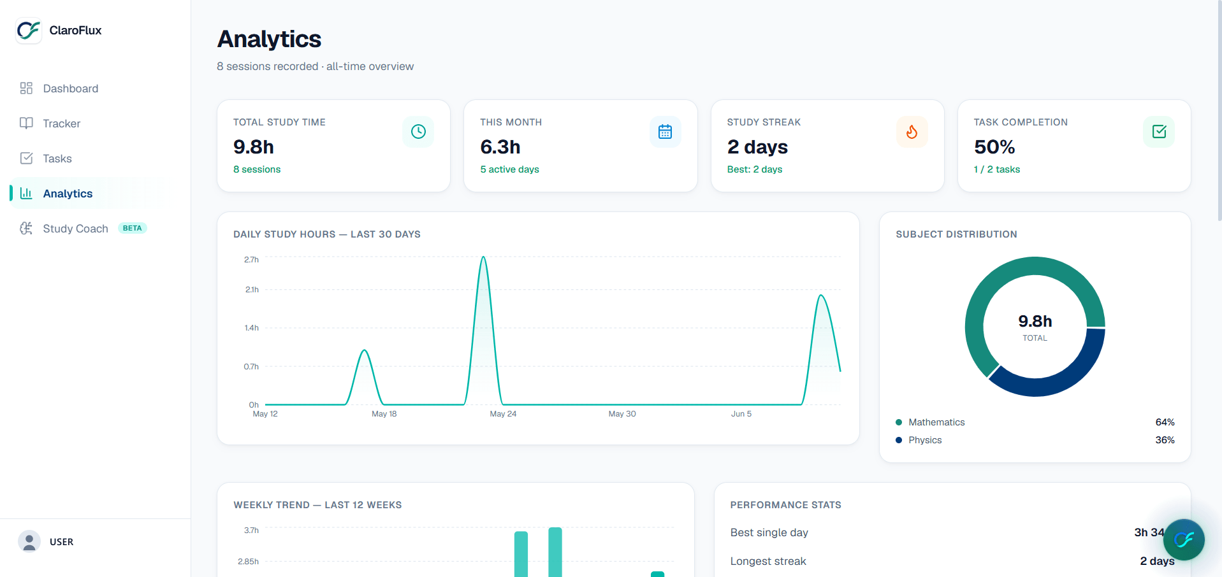1222x577 pixels.
Task: Click '8 sessions recorded · all-time overview' subtitle
Action: (316, 66)
